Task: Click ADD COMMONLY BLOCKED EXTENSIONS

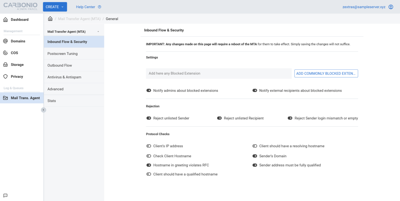Action: 326,73
